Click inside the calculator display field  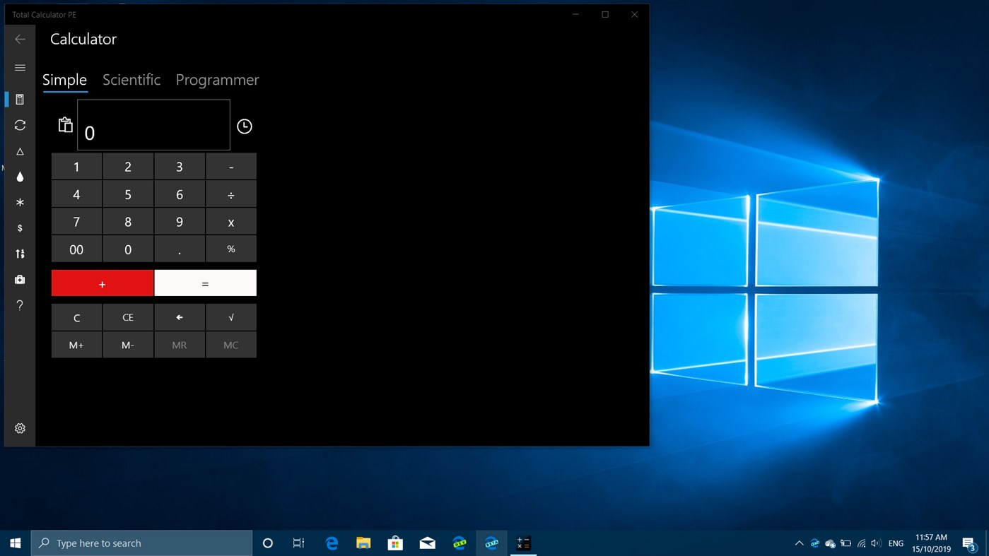click(153, 125)
